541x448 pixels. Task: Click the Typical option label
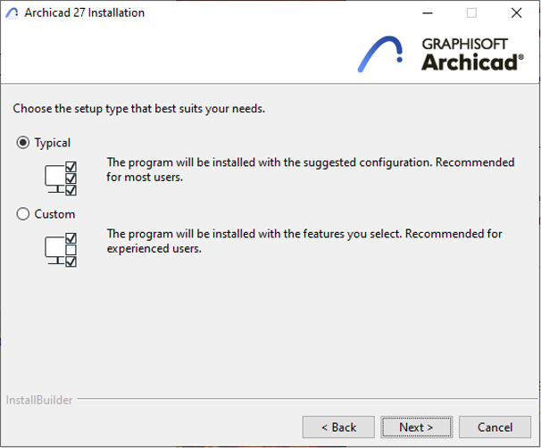[53, 143]
